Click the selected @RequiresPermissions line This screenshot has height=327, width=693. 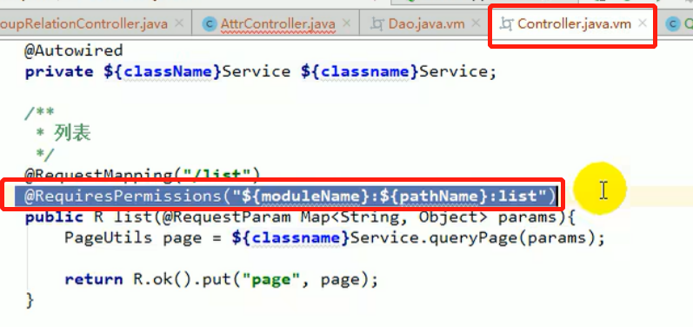coord(290,197)
